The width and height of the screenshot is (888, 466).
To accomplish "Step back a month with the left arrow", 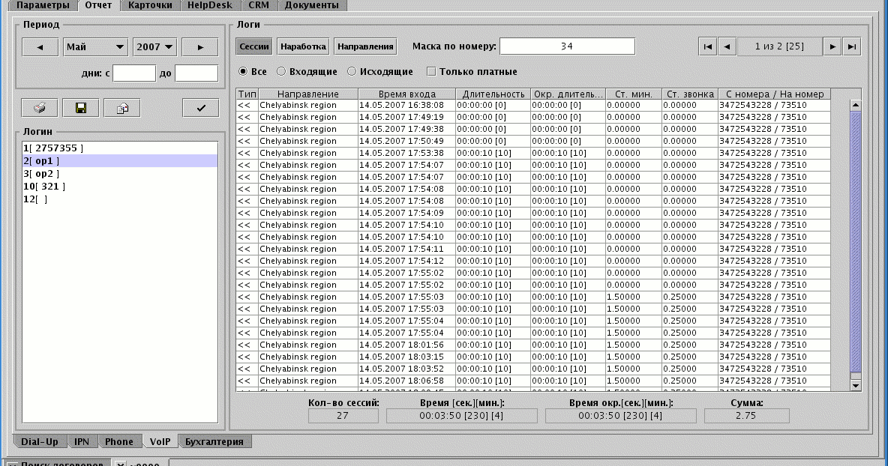I will point(40,46).
